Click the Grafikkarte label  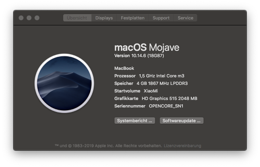tap(126, 98)
